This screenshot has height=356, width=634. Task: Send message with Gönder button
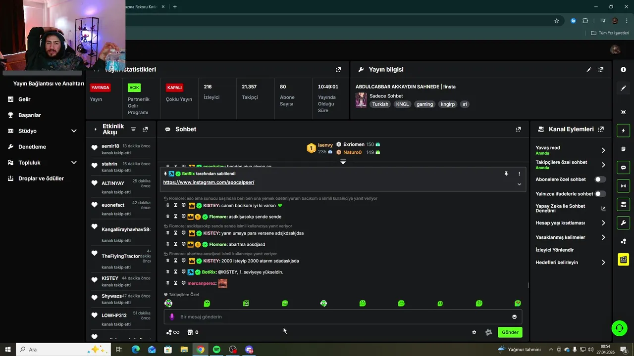pos(510,332)
